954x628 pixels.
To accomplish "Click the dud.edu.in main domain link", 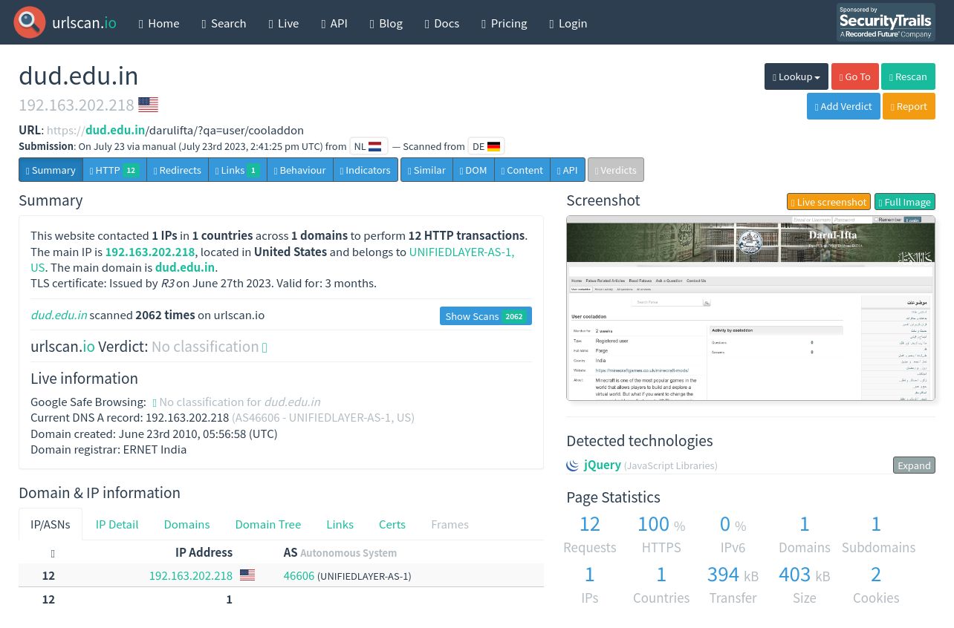I will pyautogui.click(x=185, y=267).
